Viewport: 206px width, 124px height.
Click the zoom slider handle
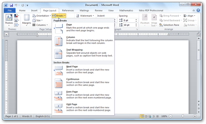183,116
